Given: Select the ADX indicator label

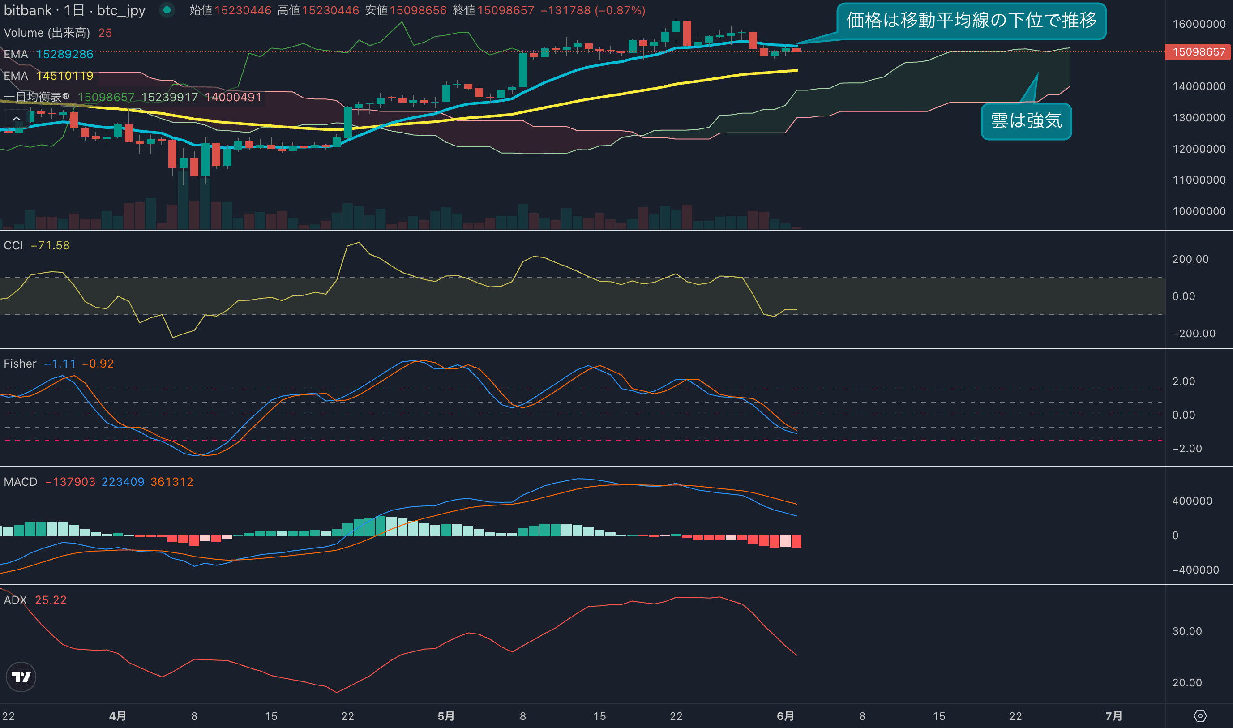Looking at the screenshot, I should tap(15, 600).
